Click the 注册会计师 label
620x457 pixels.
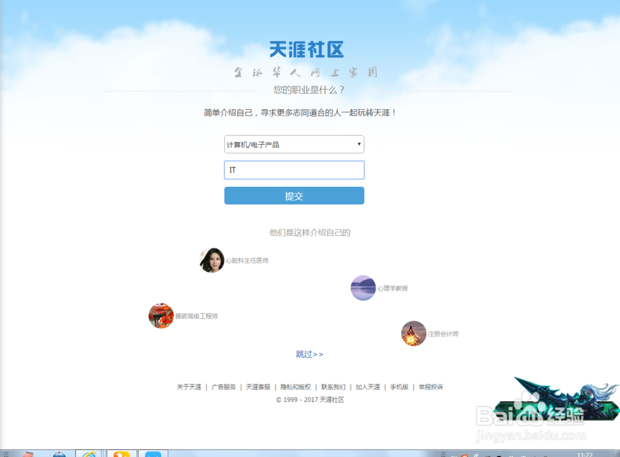click(443, 334)
